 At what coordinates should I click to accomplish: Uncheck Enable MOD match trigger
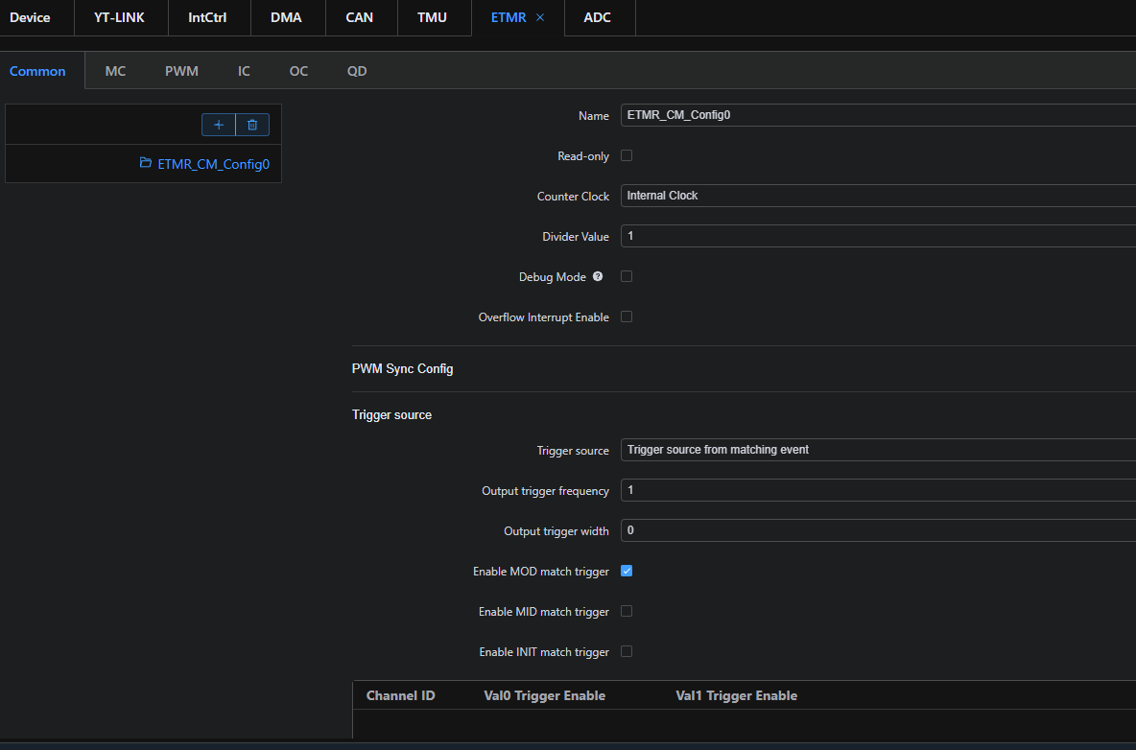point(627,572)
